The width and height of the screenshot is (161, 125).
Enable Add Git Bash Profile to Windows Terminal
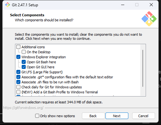click(x=18, y=92)
